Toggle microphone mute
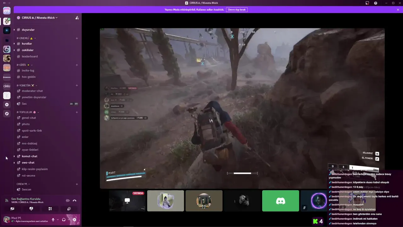 (53, 220)
